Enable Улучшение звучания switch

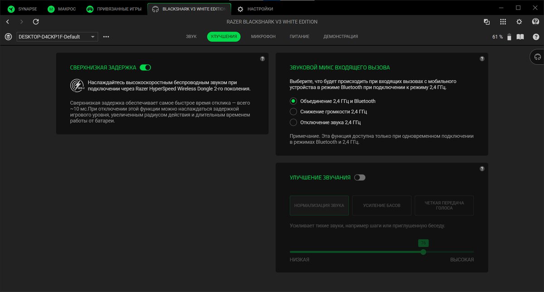pyautogui.click(x=359, y=177)
